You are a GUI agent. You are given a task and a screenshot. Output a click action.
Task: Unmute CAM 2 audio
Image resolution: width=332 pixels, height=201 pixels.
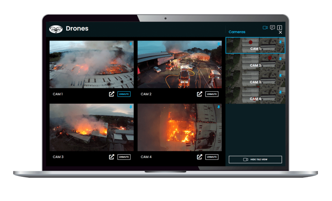click(212, 94)
